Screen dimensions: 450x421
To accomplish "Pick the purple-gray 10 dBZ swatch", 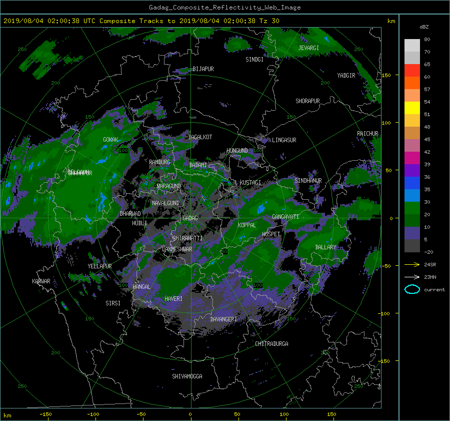I will pos(412,233).
